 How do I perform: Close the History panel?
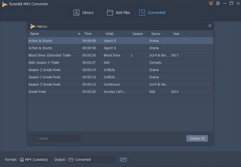(210, 26)
